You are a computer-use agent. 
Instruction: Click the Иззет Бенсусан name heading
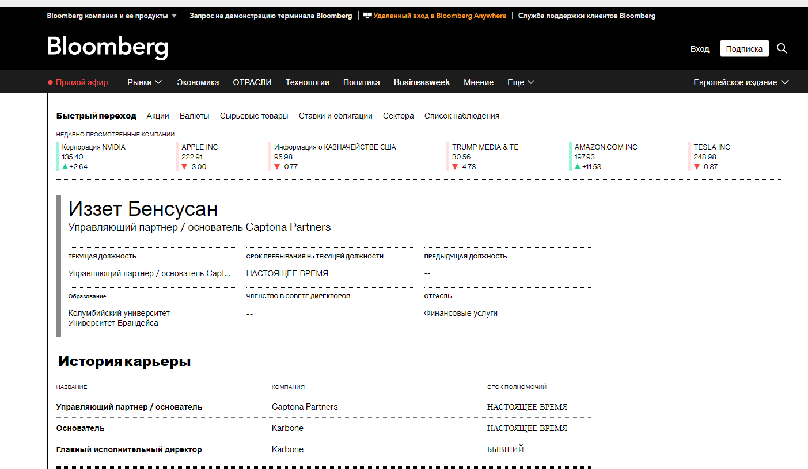tap(143, 209)
